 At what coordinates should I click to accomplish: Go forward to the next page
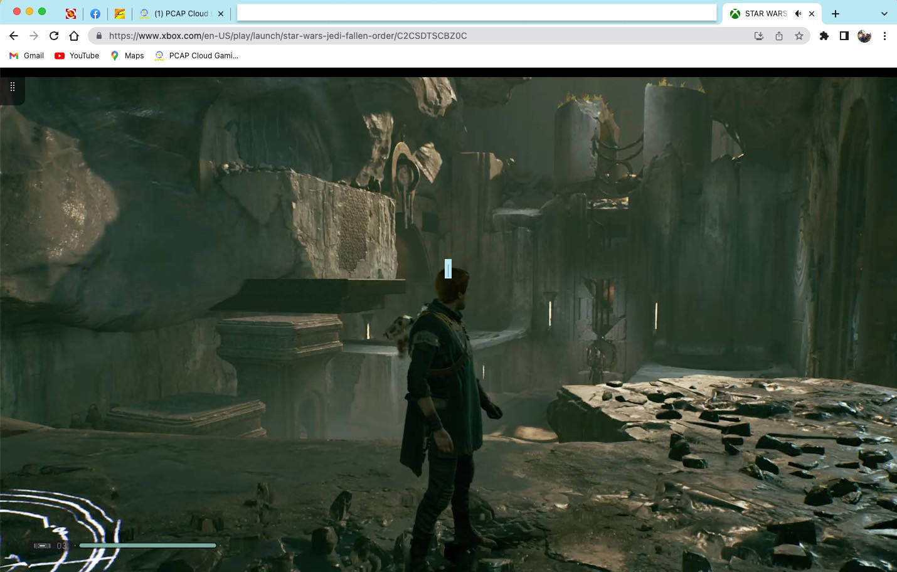coord(34,36)
